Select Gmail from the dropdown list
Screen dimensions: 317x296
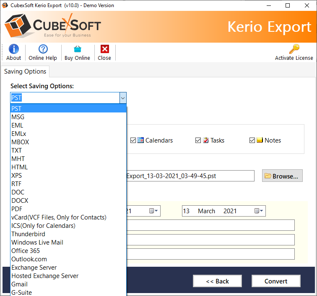(68, 284)
